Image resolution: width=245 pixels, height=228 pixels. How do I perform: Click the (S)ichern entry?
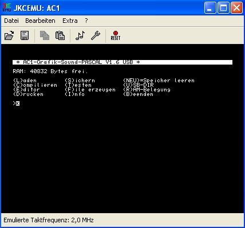tap(80, 81)
